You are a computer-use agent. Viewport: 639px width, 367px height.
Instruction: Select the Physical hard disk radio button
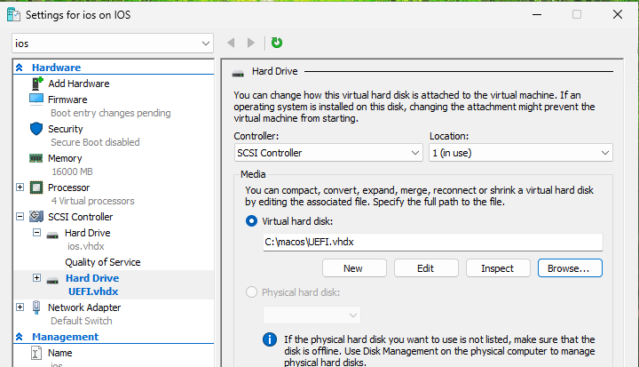coord(251,292)
